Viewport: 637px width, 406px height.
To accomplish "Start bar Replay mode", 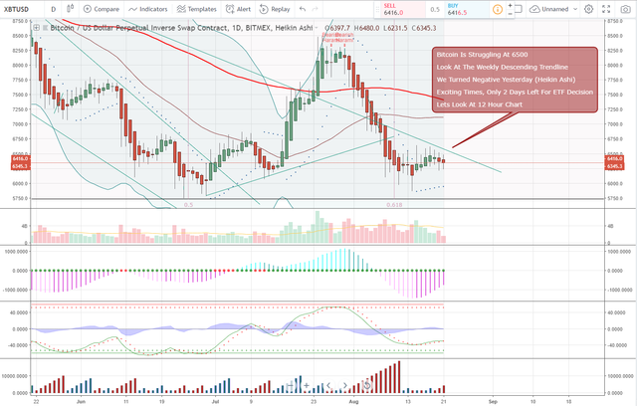I will coord(275,9).
